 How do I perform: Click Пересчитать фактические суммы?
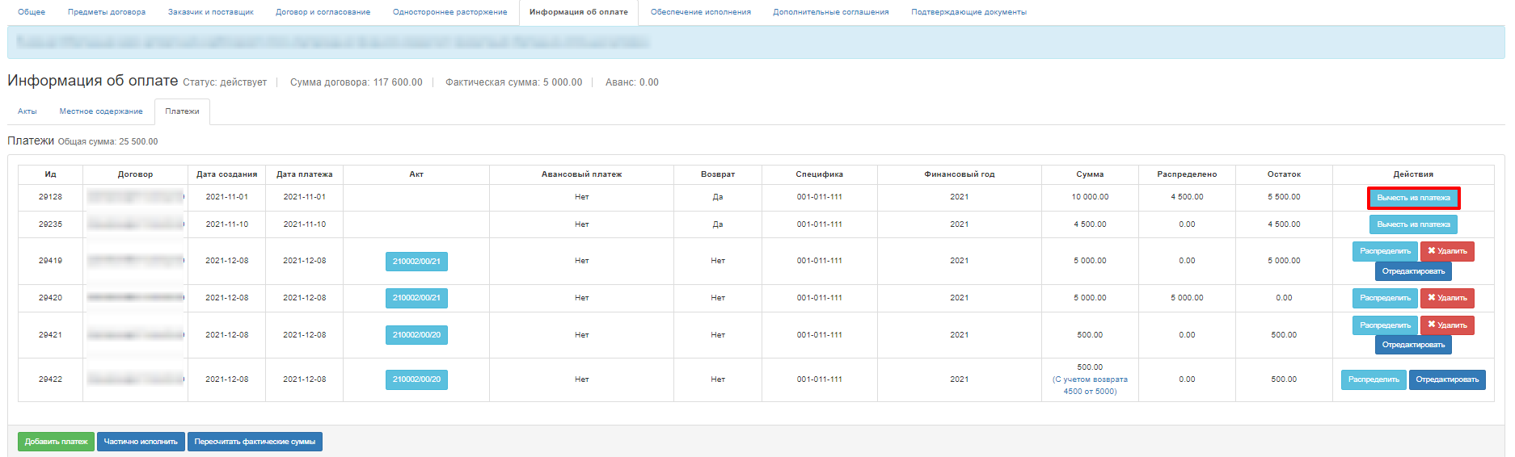pyautogui.click(x=255, y=442)
